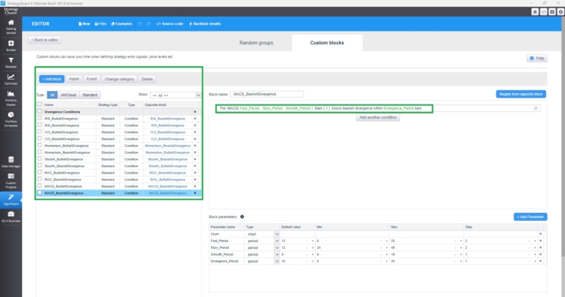This screenshot has width=565, height=297.
Task: Click the grid layout icon top right
Action: pyautogui.click(x=552, y=12)
